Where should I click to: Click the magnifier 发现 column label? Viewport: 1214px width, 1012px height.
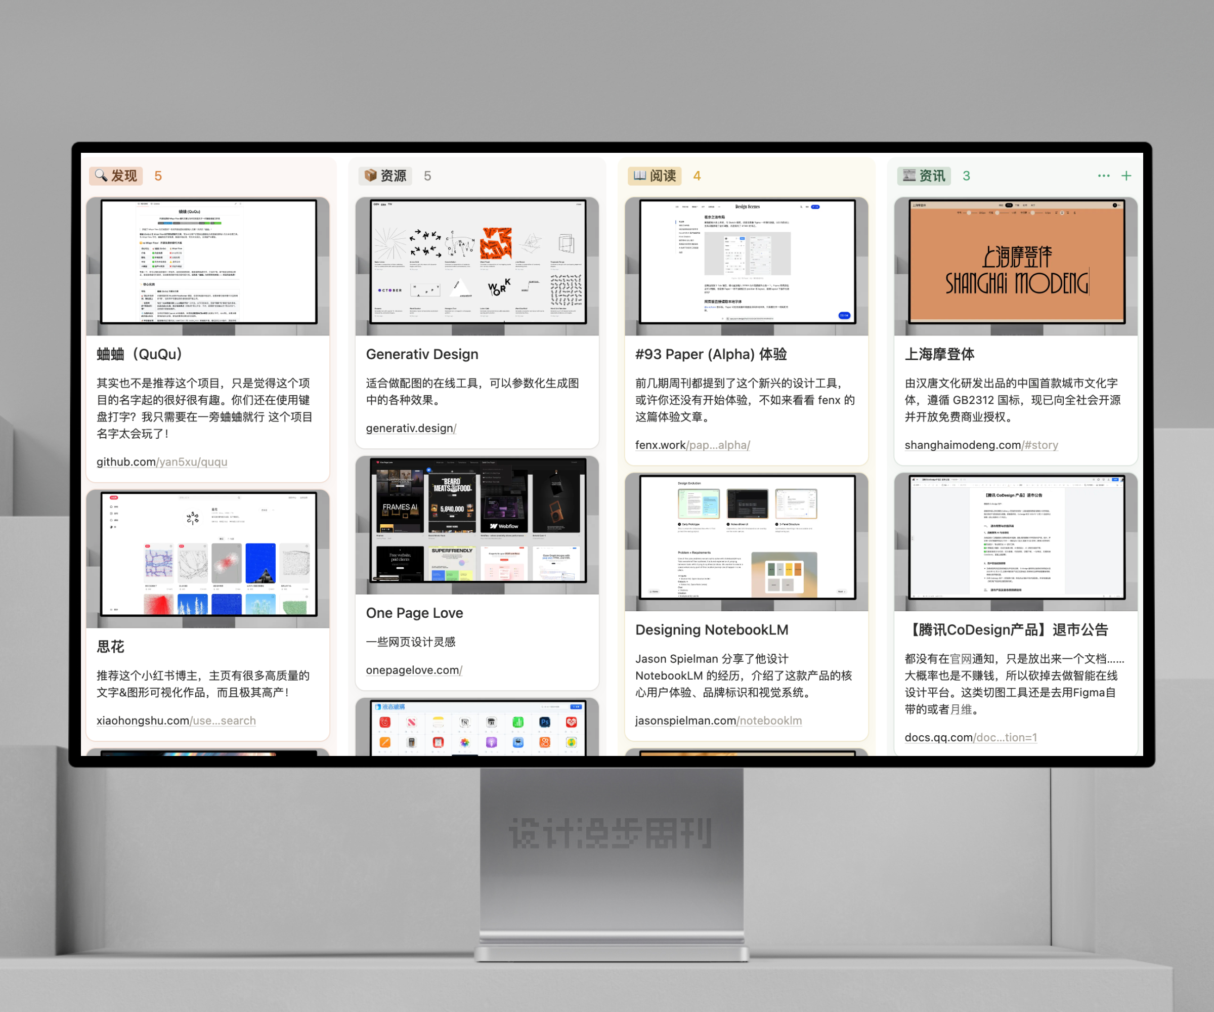pyautogui.click(x=116, y=176)
